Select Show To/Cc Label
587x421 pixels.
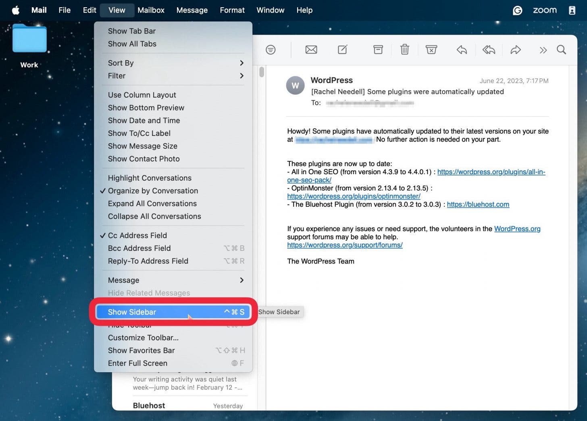(173, 133)
